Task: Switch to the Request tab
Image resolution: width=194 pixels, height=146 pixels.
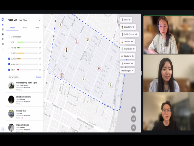Action: coord(12,27)
